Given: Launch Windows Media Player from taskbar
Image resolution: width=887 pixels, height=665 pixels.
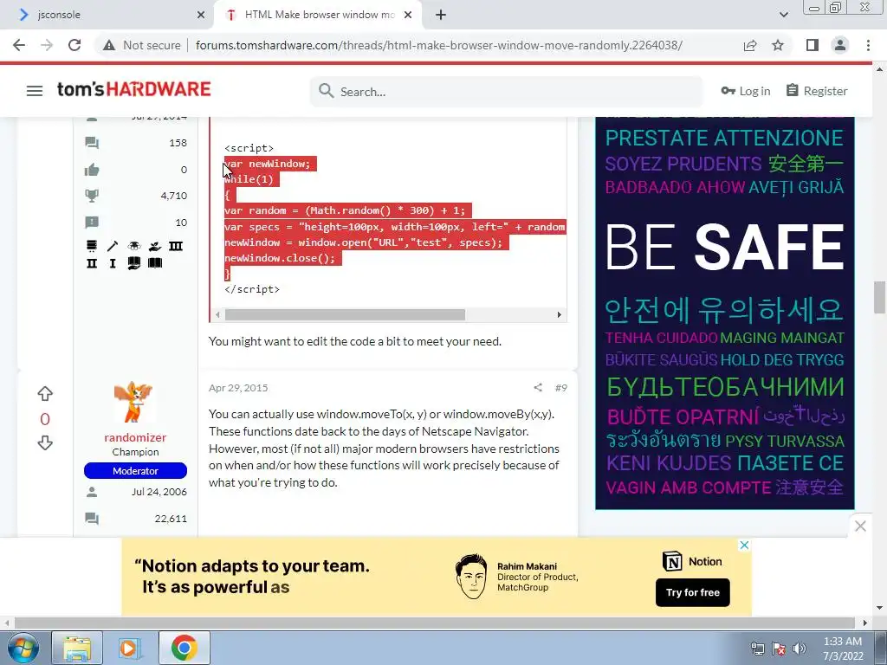Looking at the screenshot, I should [x=130, y=648].
